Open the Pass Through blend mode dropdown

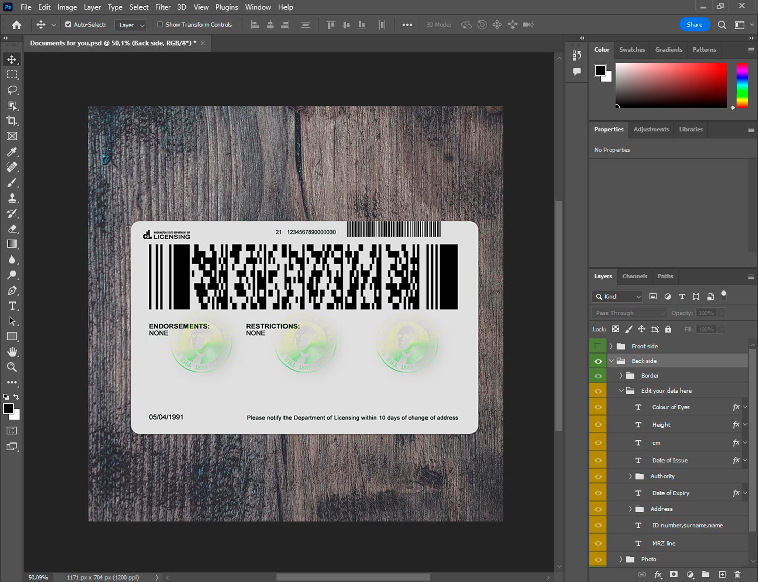[x=629, y=313]
